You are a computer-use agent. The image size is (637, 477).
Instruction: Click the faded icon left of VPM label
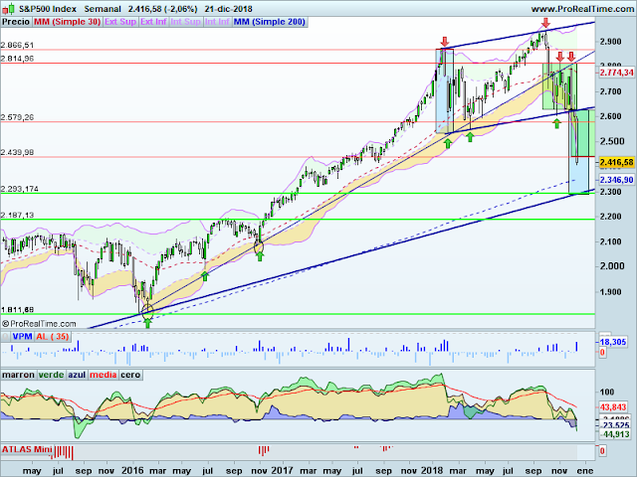point(5,337)
